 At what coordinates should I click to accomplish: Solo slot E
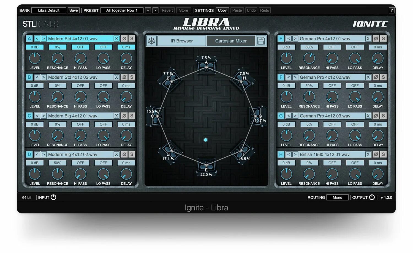tap(383, 39)
